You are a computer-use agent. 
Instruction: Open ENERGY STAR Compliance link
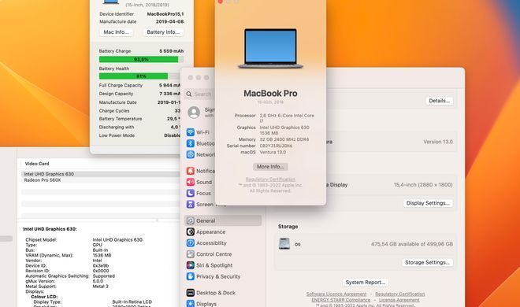(x=341, y=300)
